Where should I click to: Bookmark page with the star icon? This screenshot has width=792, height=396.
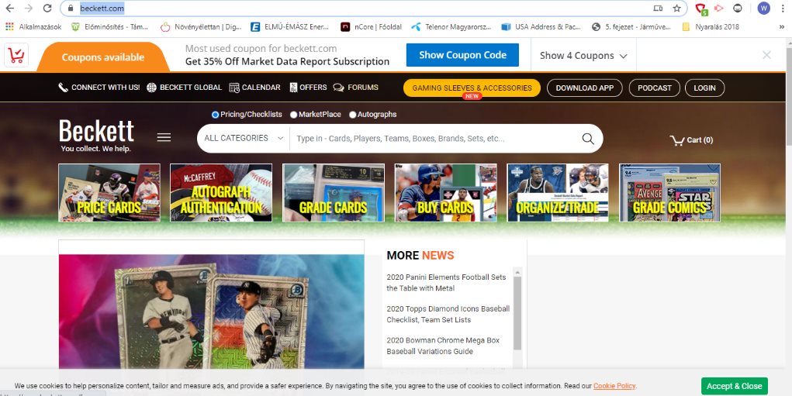click(x=676, y=9)
